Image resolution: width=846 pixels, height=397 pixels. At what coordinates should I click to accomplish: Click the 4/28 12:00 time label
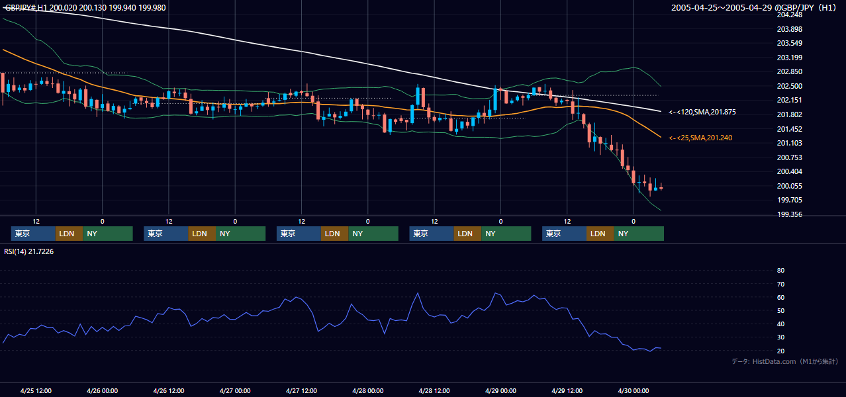click(434, 390)
